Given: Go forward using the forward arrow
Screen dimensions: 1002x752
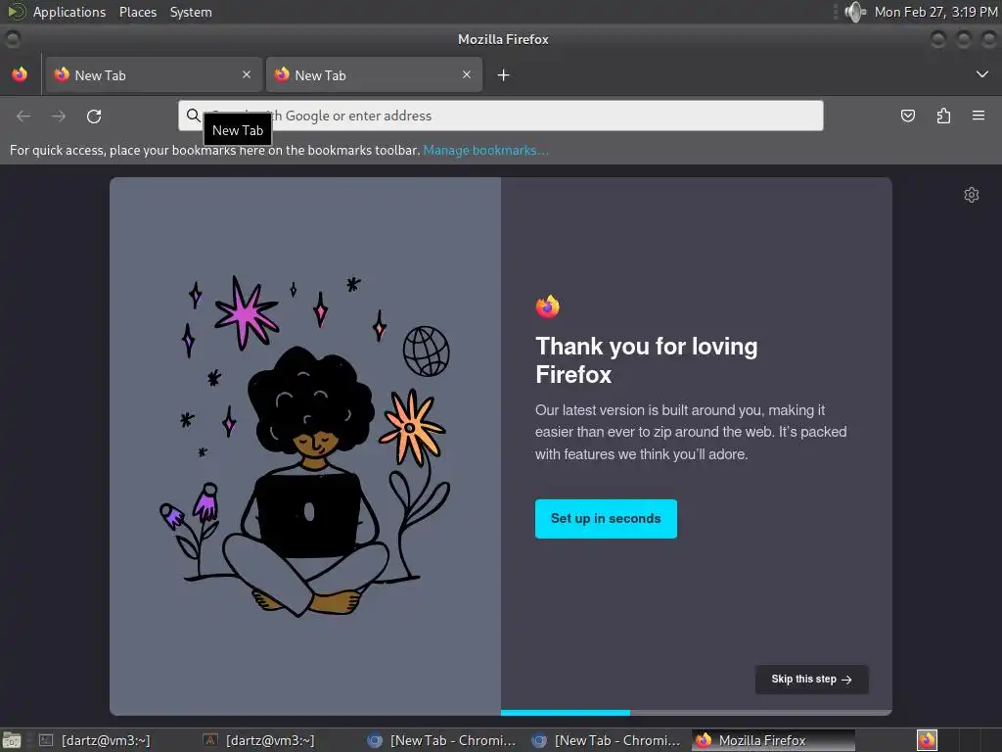Looking at the screenshot, I should pos(59,116).
